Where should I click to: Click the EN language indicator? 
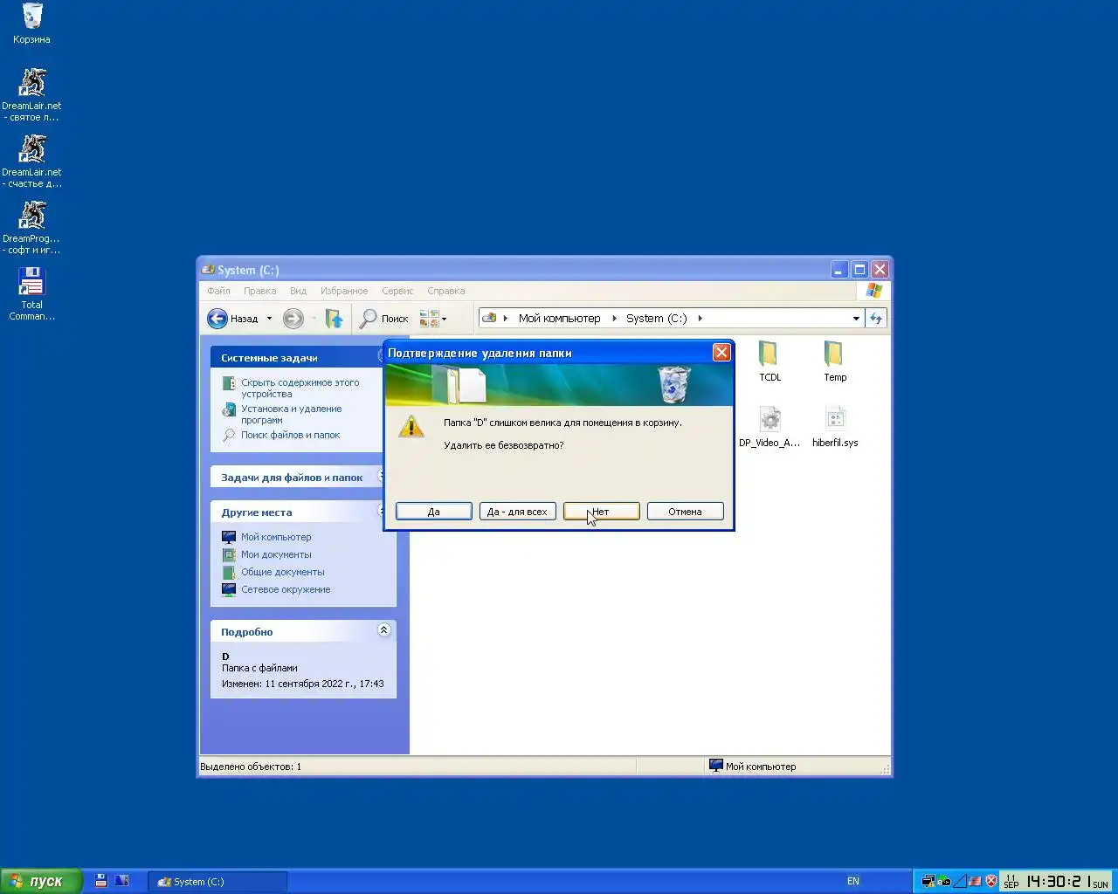pos(853,882)
